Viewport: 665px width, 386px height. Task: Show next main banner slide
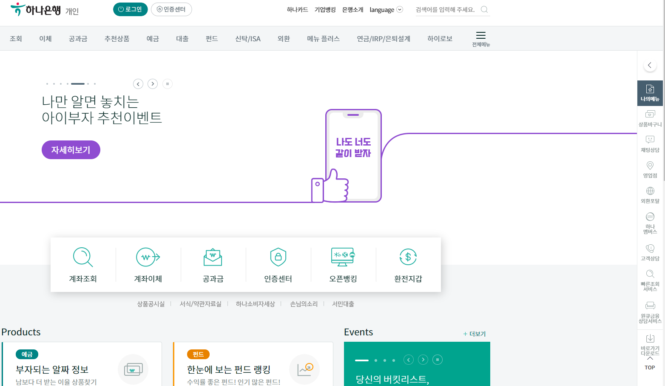(x=153, y=84)
